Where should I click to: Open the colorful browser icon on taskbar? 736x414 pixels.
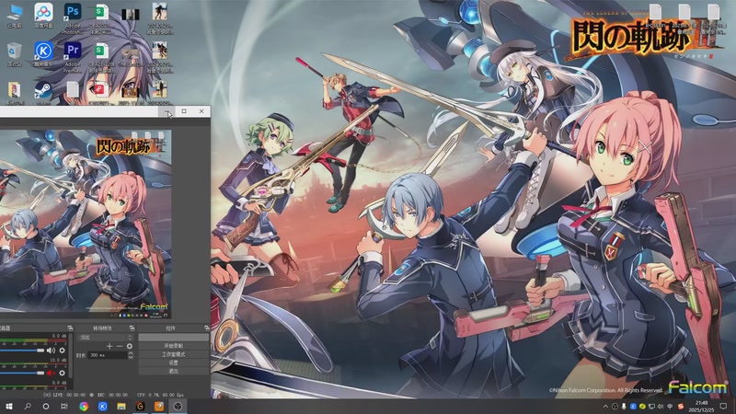coord(84,406)
